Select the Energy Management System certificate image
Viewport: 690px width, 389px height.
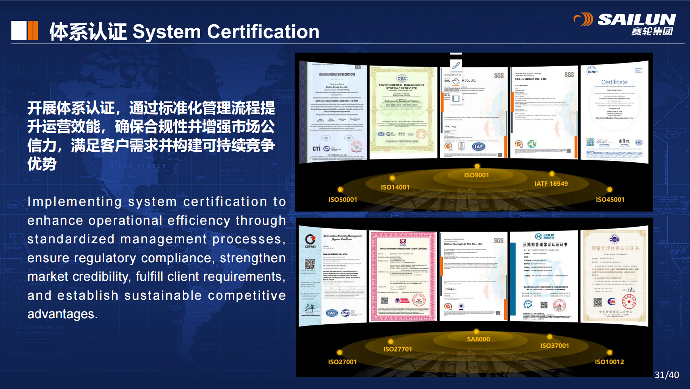click(334, 113)
